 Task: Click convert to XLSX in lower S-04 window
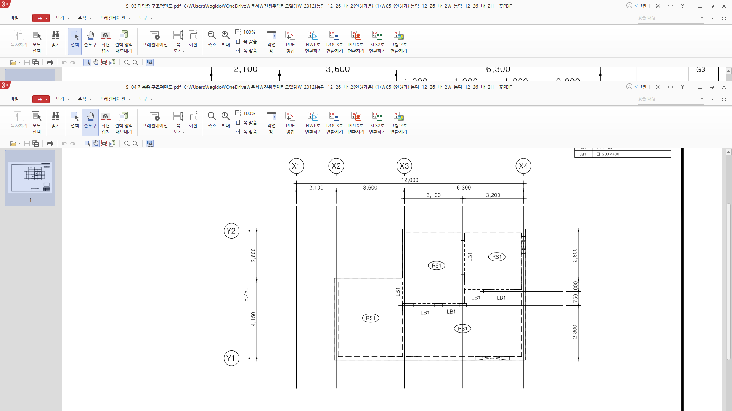pos(377,121)
